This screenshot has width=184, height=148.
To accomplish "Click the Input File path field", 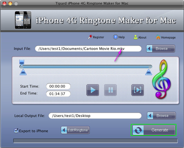I will tap(88, 49).
